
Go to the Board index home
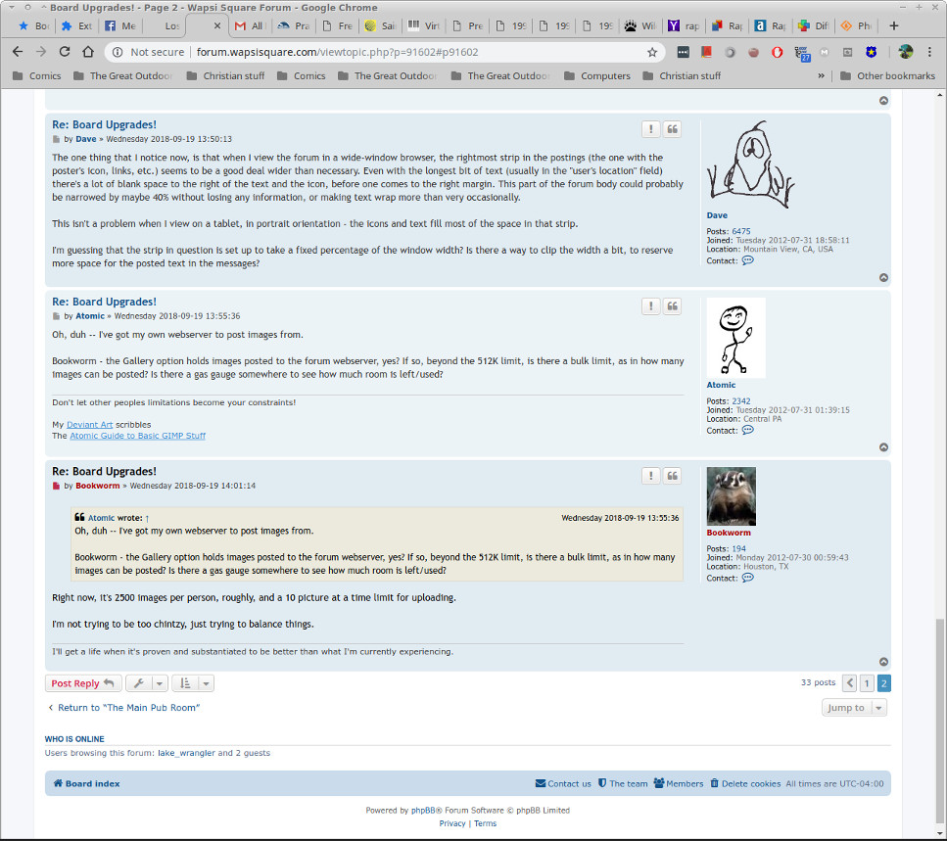click(x=87, y=783)
